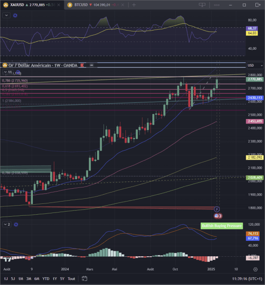Screen dimensions: 265x285
Task: Select the Tout timeframe range
Action: click(x=71, y=279)
